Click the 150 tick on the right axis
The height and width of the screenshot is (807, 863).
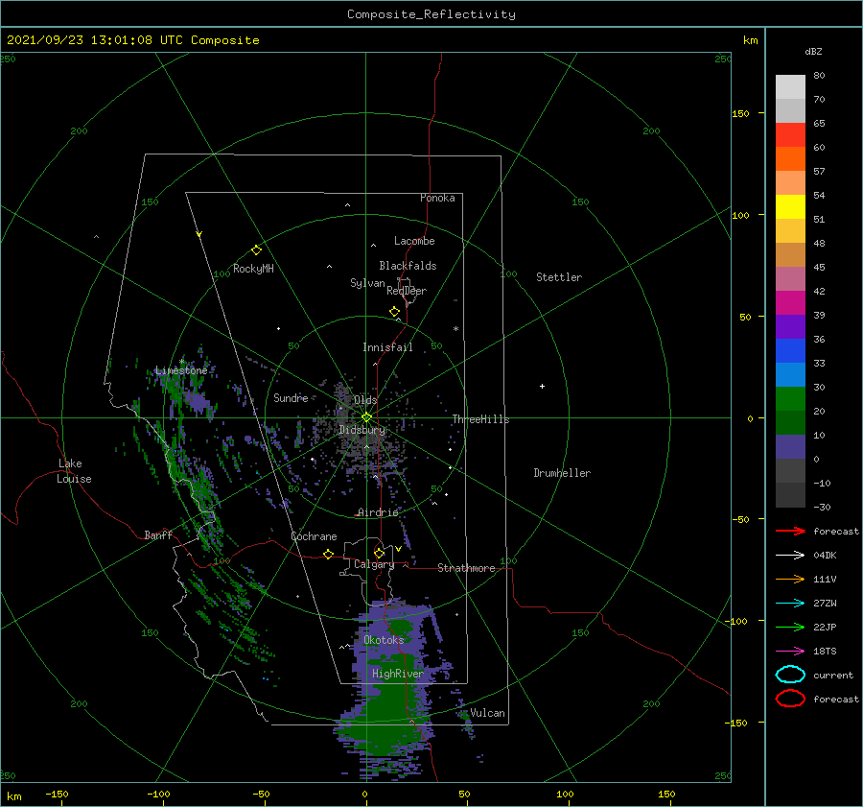click(x=740, y=113)
